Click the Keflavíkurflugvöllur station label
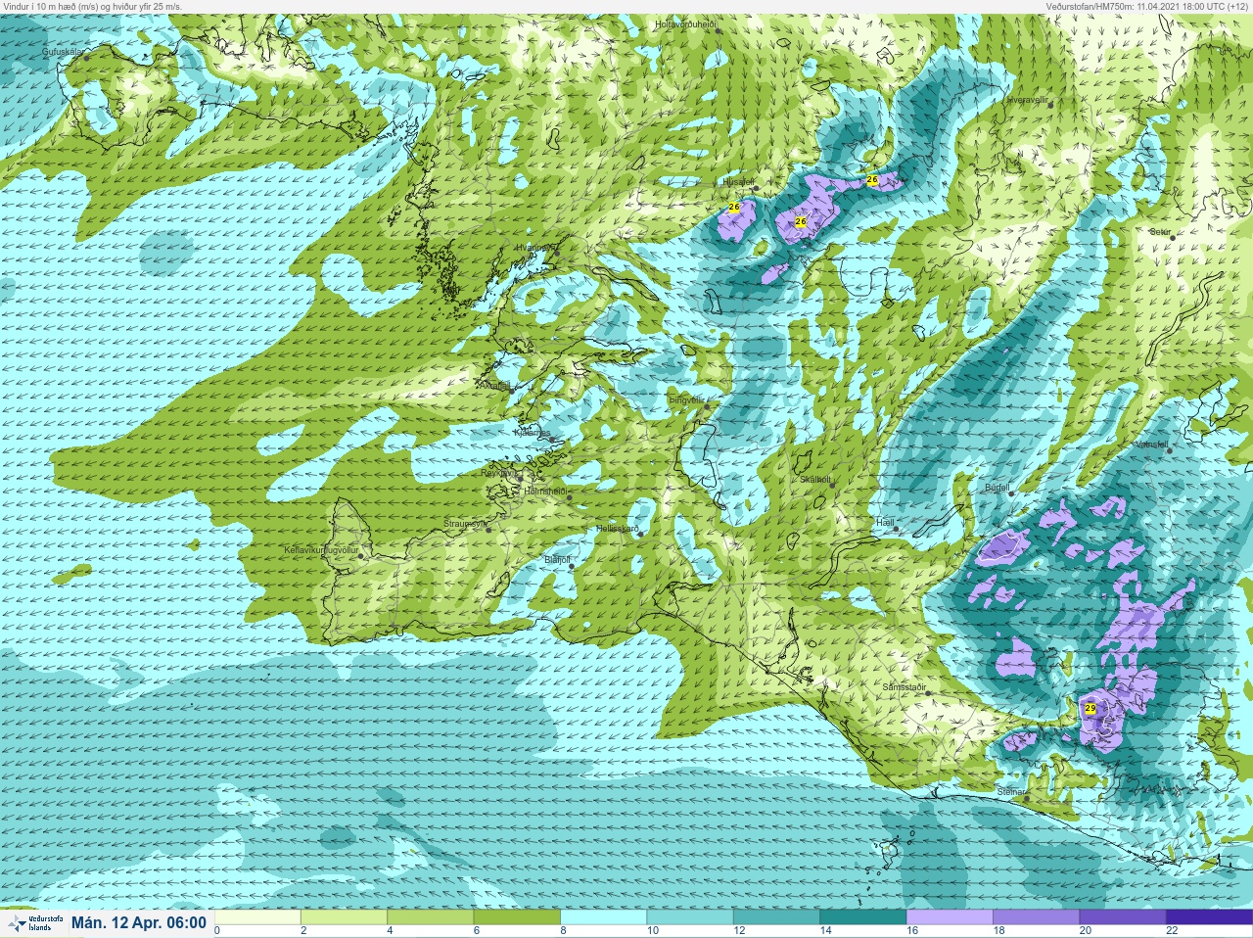Image resolution: width=1253 pixels, height=938 pixels. point(320,550)
